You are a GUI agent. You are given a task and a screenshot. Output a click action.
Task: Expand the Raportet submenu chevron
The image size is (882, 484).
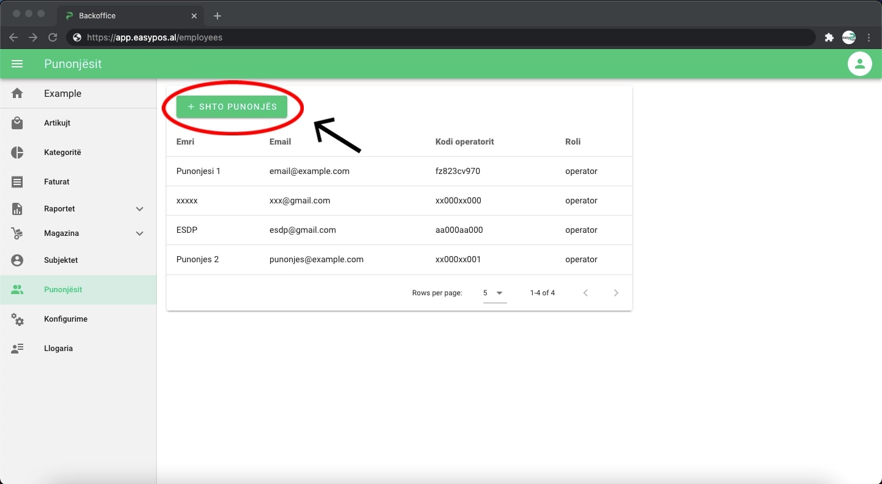tap(140, 209)
